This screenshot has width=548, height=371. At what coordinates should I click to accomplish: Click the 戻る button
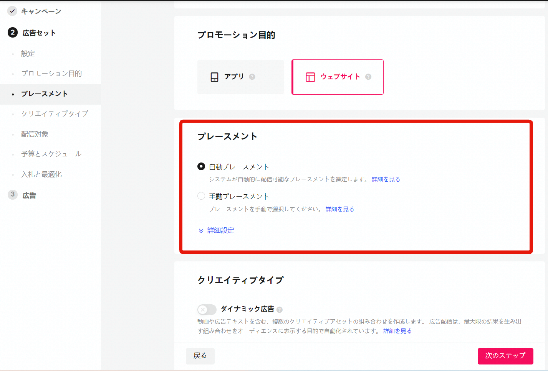pos(200,356)
